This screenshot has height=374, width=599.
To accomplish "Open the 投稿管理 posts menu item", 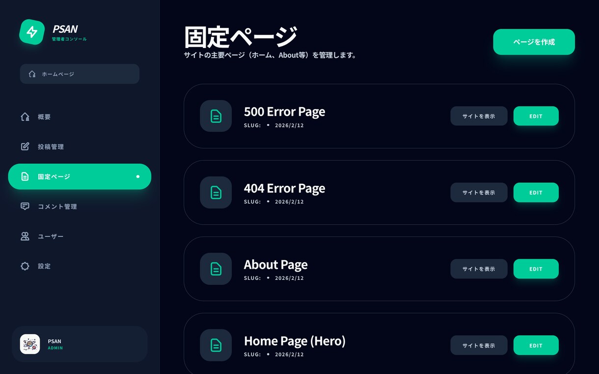I will pyautogui.click(x=80, y=147).
